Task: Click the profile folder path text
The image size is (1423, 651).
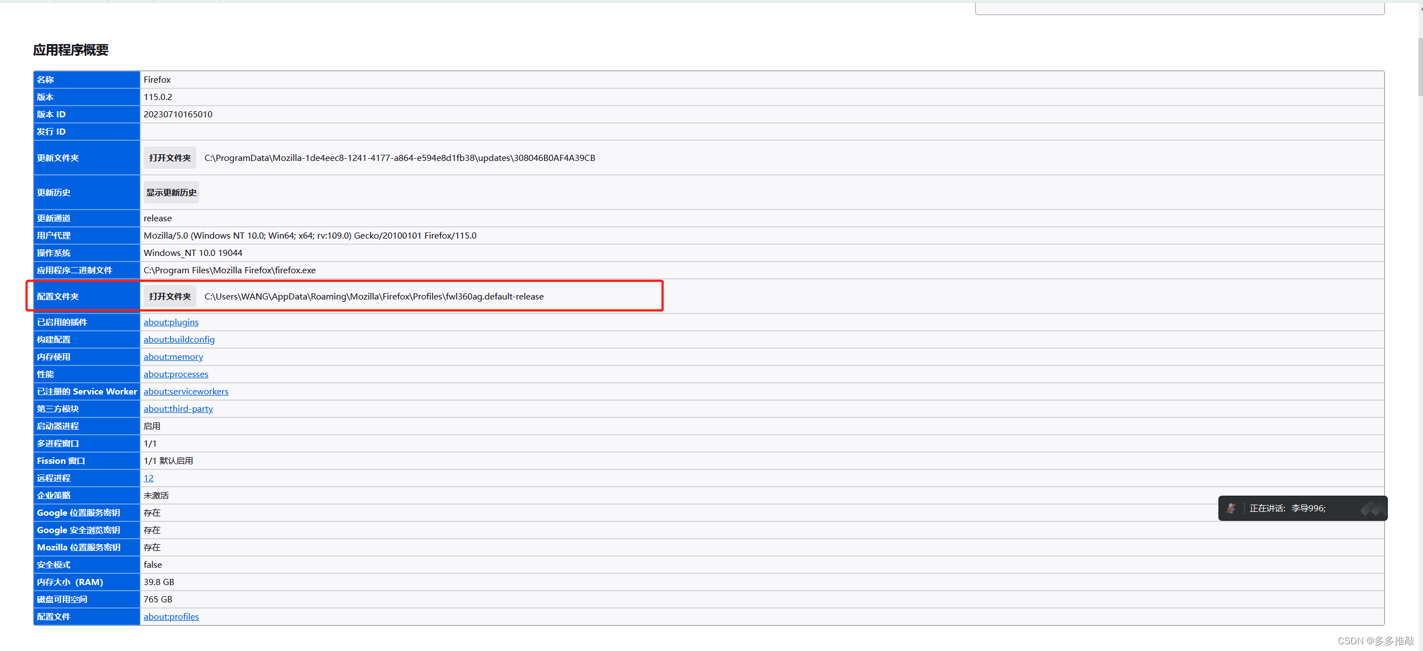Action: coord(374,297)
